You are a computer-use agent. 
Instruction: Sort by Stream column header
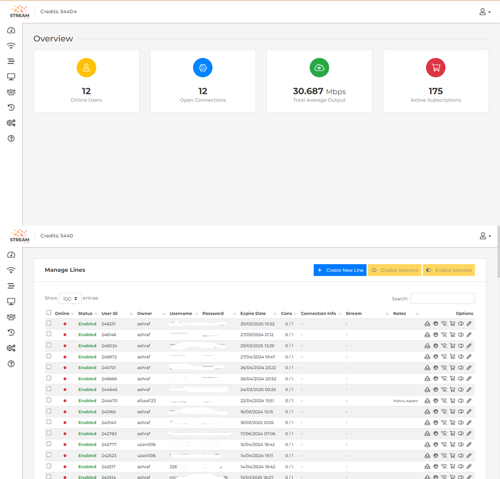pos(367,314)
